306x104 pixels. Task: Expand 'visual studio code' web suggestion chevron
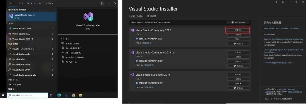53,54
